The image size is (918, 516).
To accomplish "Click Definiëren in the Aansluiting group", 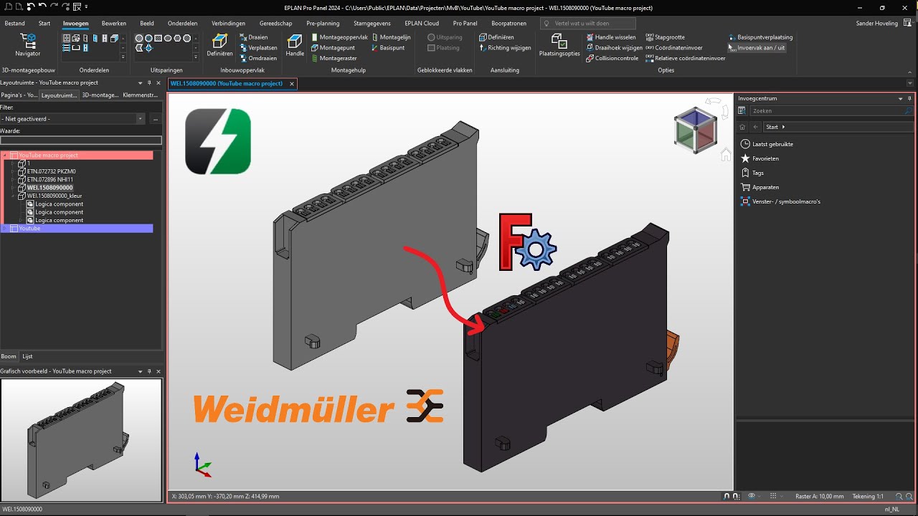I will (496, 37).
